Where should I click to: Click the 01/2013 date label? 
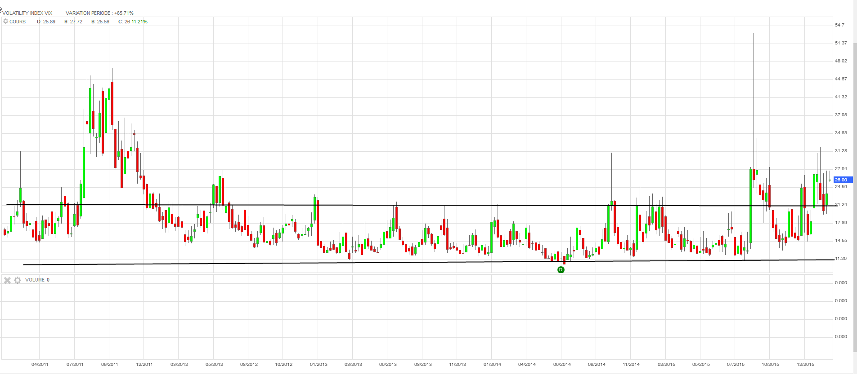coord(319,364)
